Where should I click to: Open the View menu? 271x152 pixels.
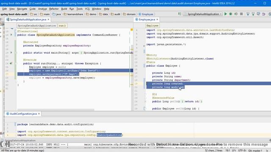click(12, 9)
